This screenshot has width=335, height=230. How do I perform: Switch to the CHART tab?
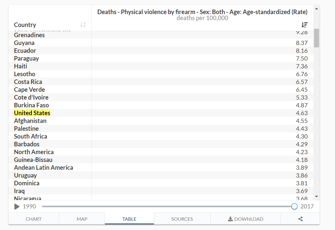click(x=34, y=219)
